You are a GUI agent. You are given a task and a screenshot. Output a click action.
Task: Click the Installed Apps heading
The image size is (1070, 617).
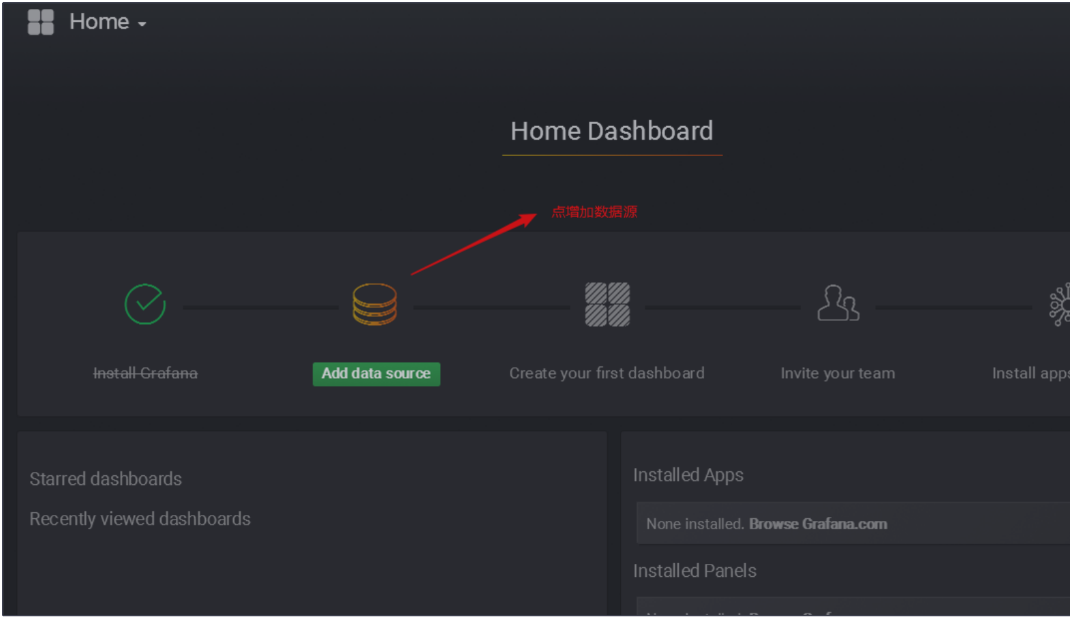(x=688, y=475)
